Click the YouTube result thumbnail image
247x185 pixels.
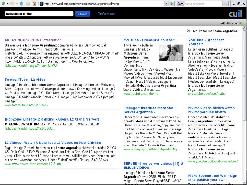pos(171,53)
